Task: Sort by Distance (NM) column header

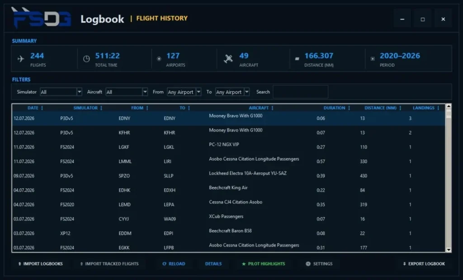Action: (x=383, y=108)
